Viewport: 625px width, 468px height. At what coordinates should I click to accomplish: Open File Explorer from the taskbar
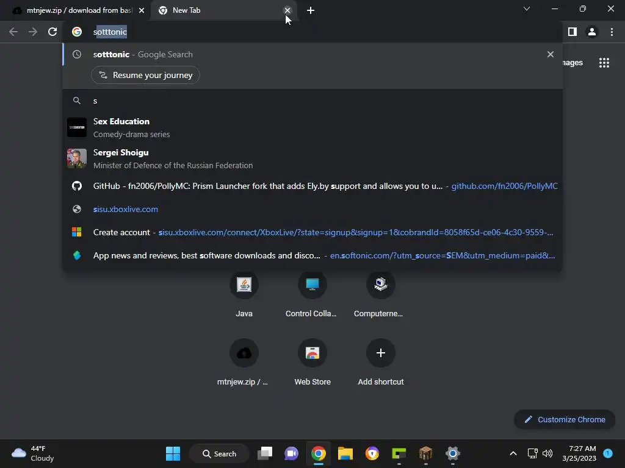tap(345, 453)
